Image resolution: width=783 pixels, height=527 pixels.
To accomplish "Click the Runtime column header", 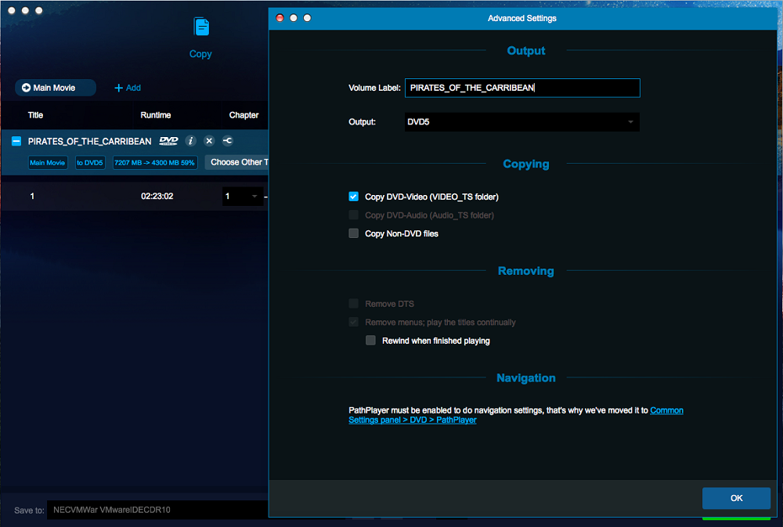I will (x=155, y=115).
